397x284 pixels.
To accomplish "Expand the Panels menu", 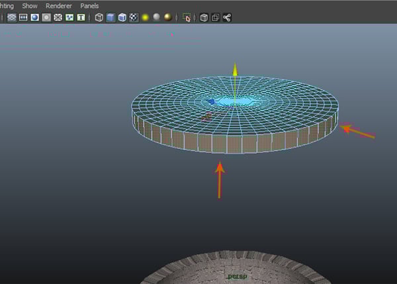I will pyautogui.click(x=89, y=5).
